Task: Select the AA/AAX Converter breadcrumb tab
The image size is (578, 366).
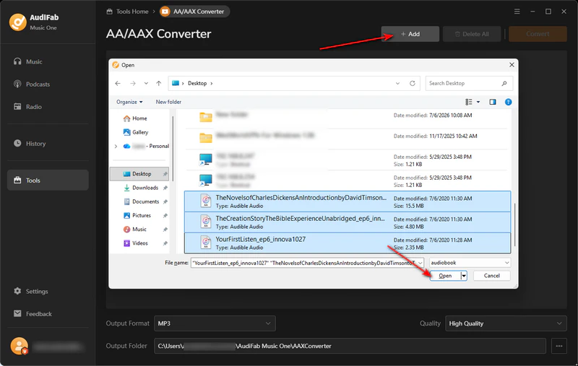Action: (194, 12)
